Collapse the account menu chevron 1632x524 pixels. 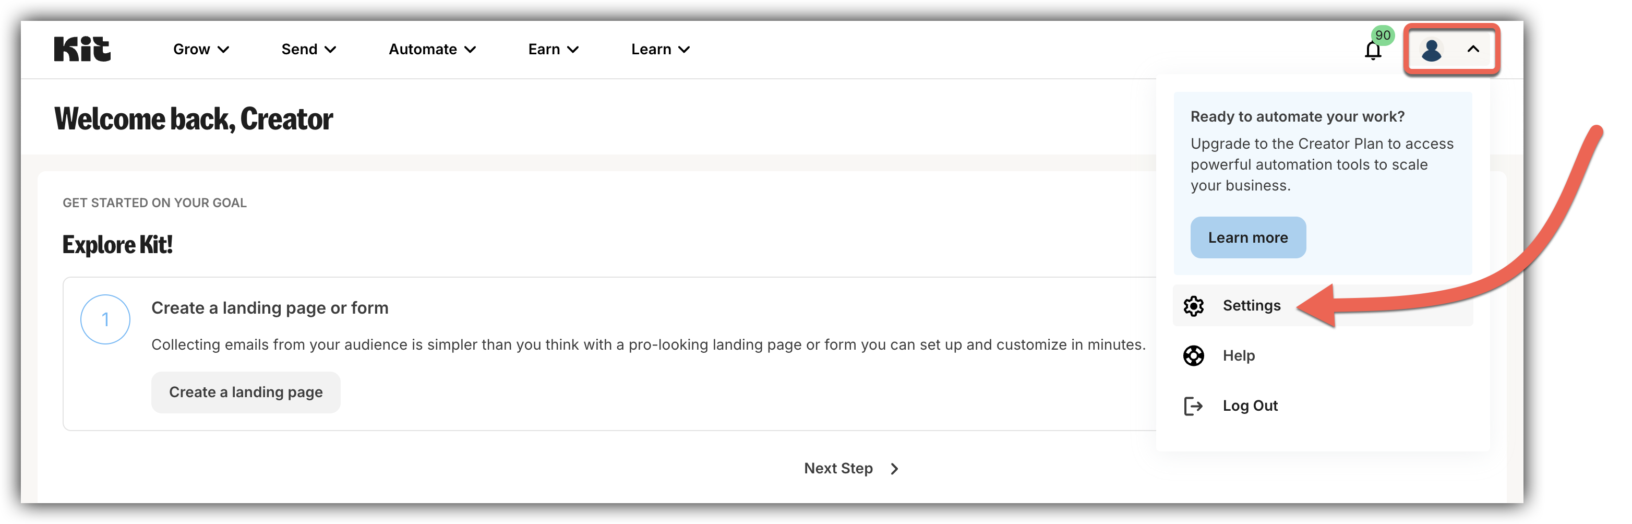pyautogui.click(x=1473, y=50)
